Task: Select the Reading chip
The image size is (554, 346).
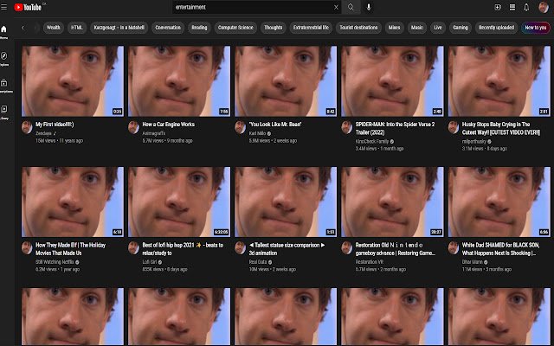Action: point(199,28)
